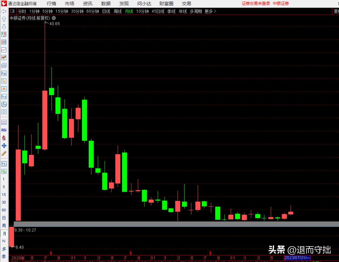Select the RSI indicator icon
This screenshot has height=262, width=339.
tap(4, 130)
